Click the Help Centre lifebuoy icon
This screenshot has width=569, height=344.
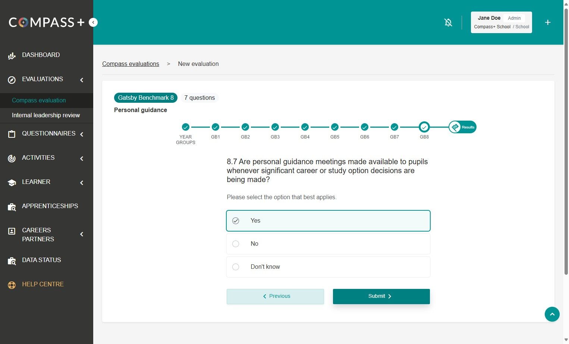click(x=12, y=285)
